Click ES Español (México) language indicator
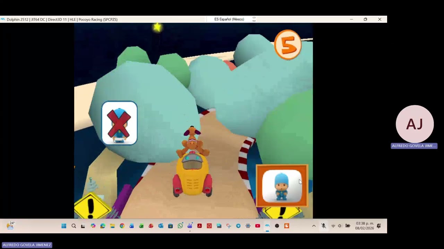The width and height of the screenshot is (444, 249). [x=229, y=19]
